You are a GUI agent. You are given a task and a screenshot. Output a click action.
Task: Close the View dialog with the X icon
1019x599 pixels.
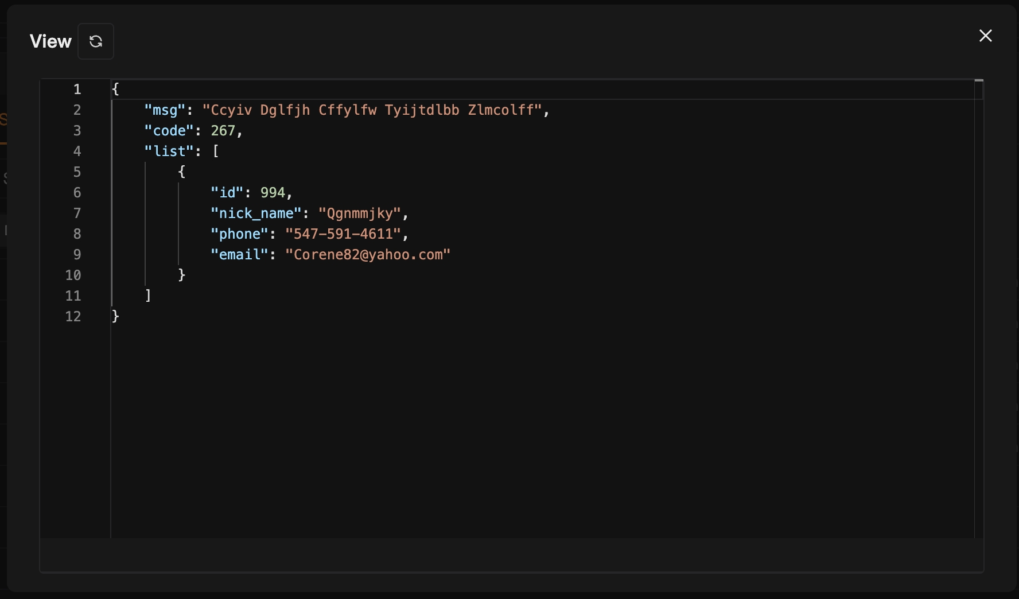click(x=985, y=36)
